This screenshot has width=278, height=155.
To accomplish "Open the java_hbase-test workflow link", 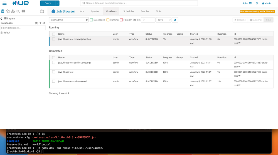I will [x=66, y=72].
